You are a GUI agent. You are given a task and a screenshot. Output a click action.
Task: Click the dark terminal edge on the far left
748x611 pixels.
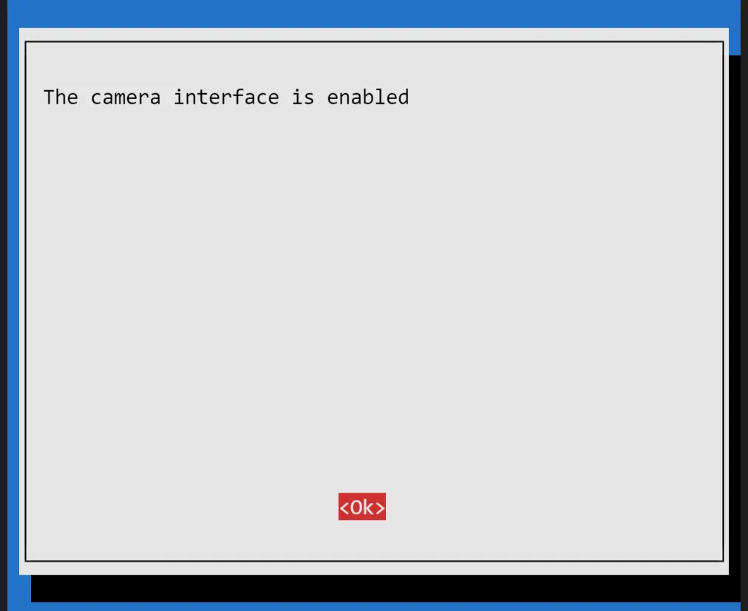pos(4,305)
